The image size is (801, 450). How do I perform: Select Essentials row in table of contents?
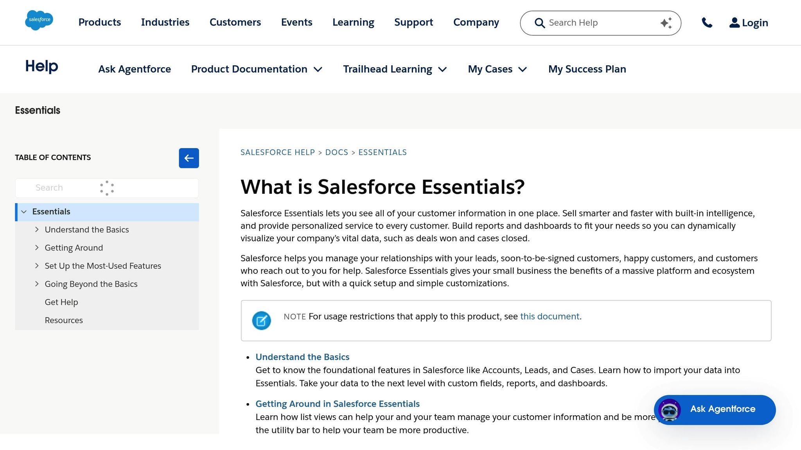[x=107, y=212]
